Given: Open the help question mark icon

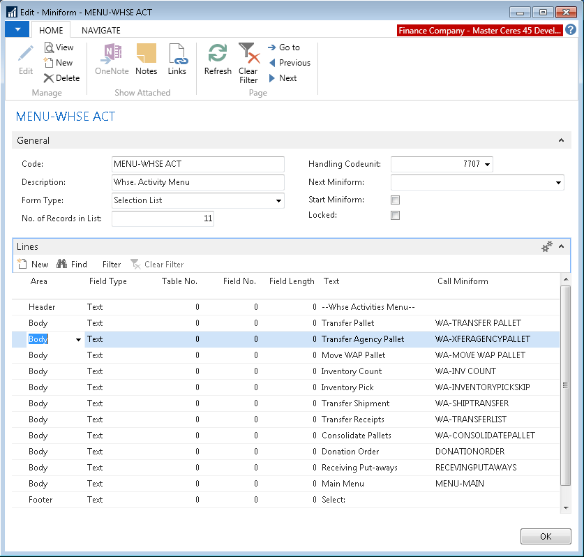Looking at the screenshot, I should click(571, 30).
